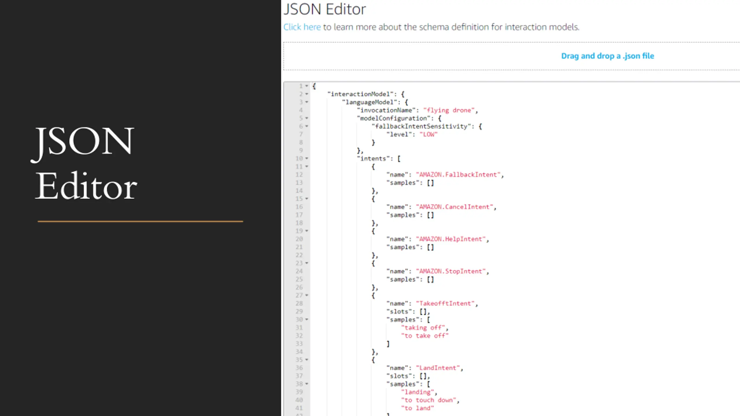
Task: Click the "LOW" level value
Action: click(x=428, y=134)
